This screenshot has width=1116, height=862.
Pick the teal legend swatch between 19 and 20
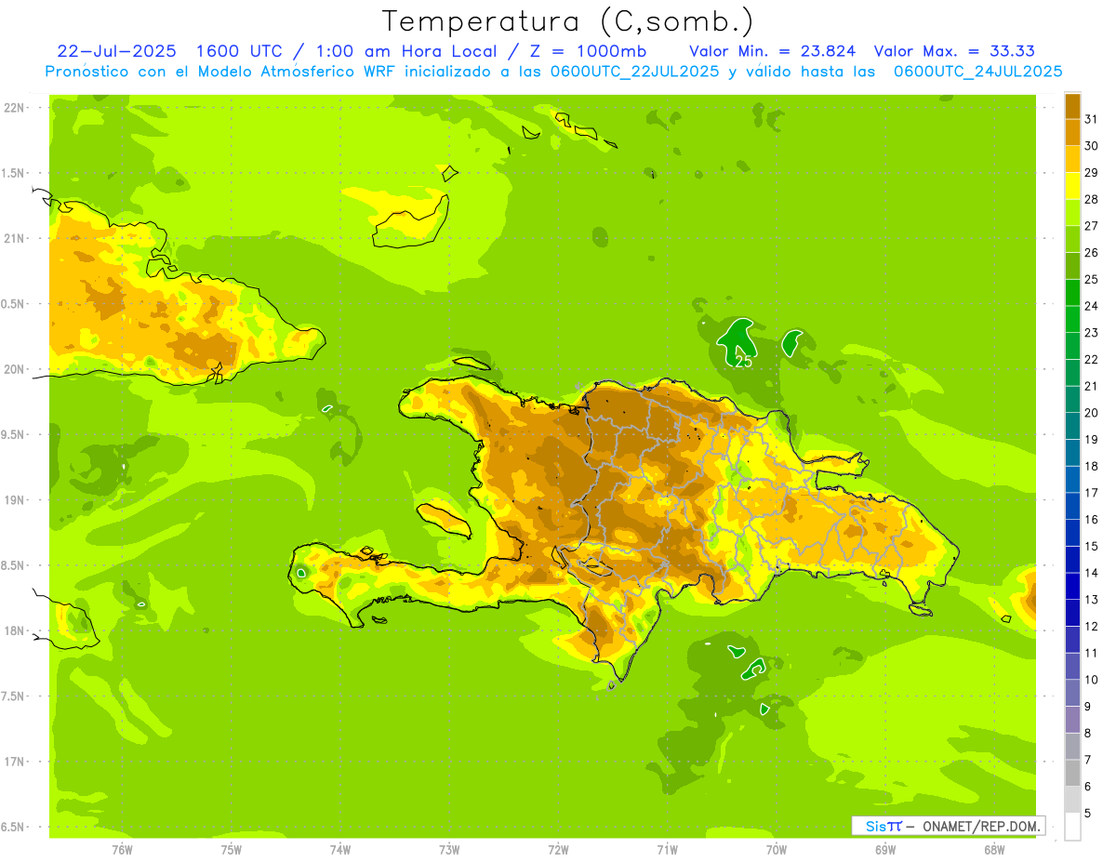coord(1072,425)
